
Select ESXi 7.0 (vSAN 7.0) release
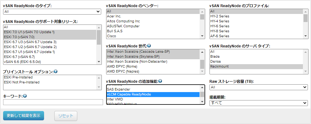click(50, 37)
